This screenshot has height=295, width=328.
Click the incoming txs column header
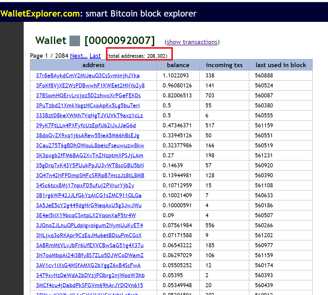click(224, 65)
